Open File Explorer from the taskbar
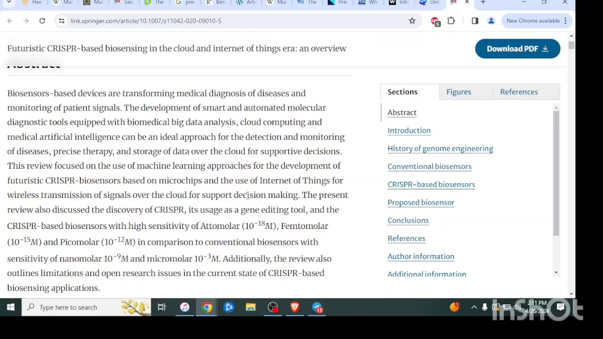 (251, 307)
